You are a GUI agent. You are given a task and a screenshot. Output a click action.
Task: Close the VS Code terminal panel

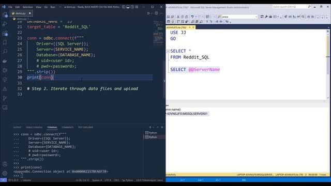point(162,127)
